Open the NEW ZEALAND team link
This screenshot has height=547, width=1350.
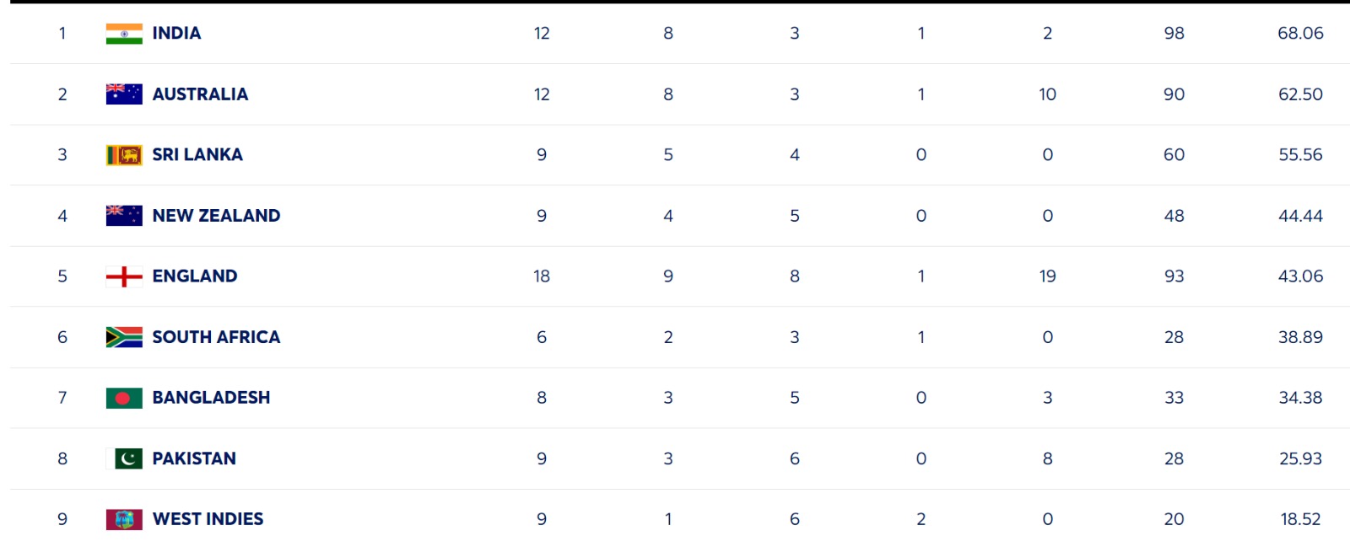coord(216,216)
